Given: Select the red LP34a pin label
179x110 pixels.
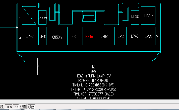Looking at the screenshot, I should pyautogui.click(x=88, y=37).
